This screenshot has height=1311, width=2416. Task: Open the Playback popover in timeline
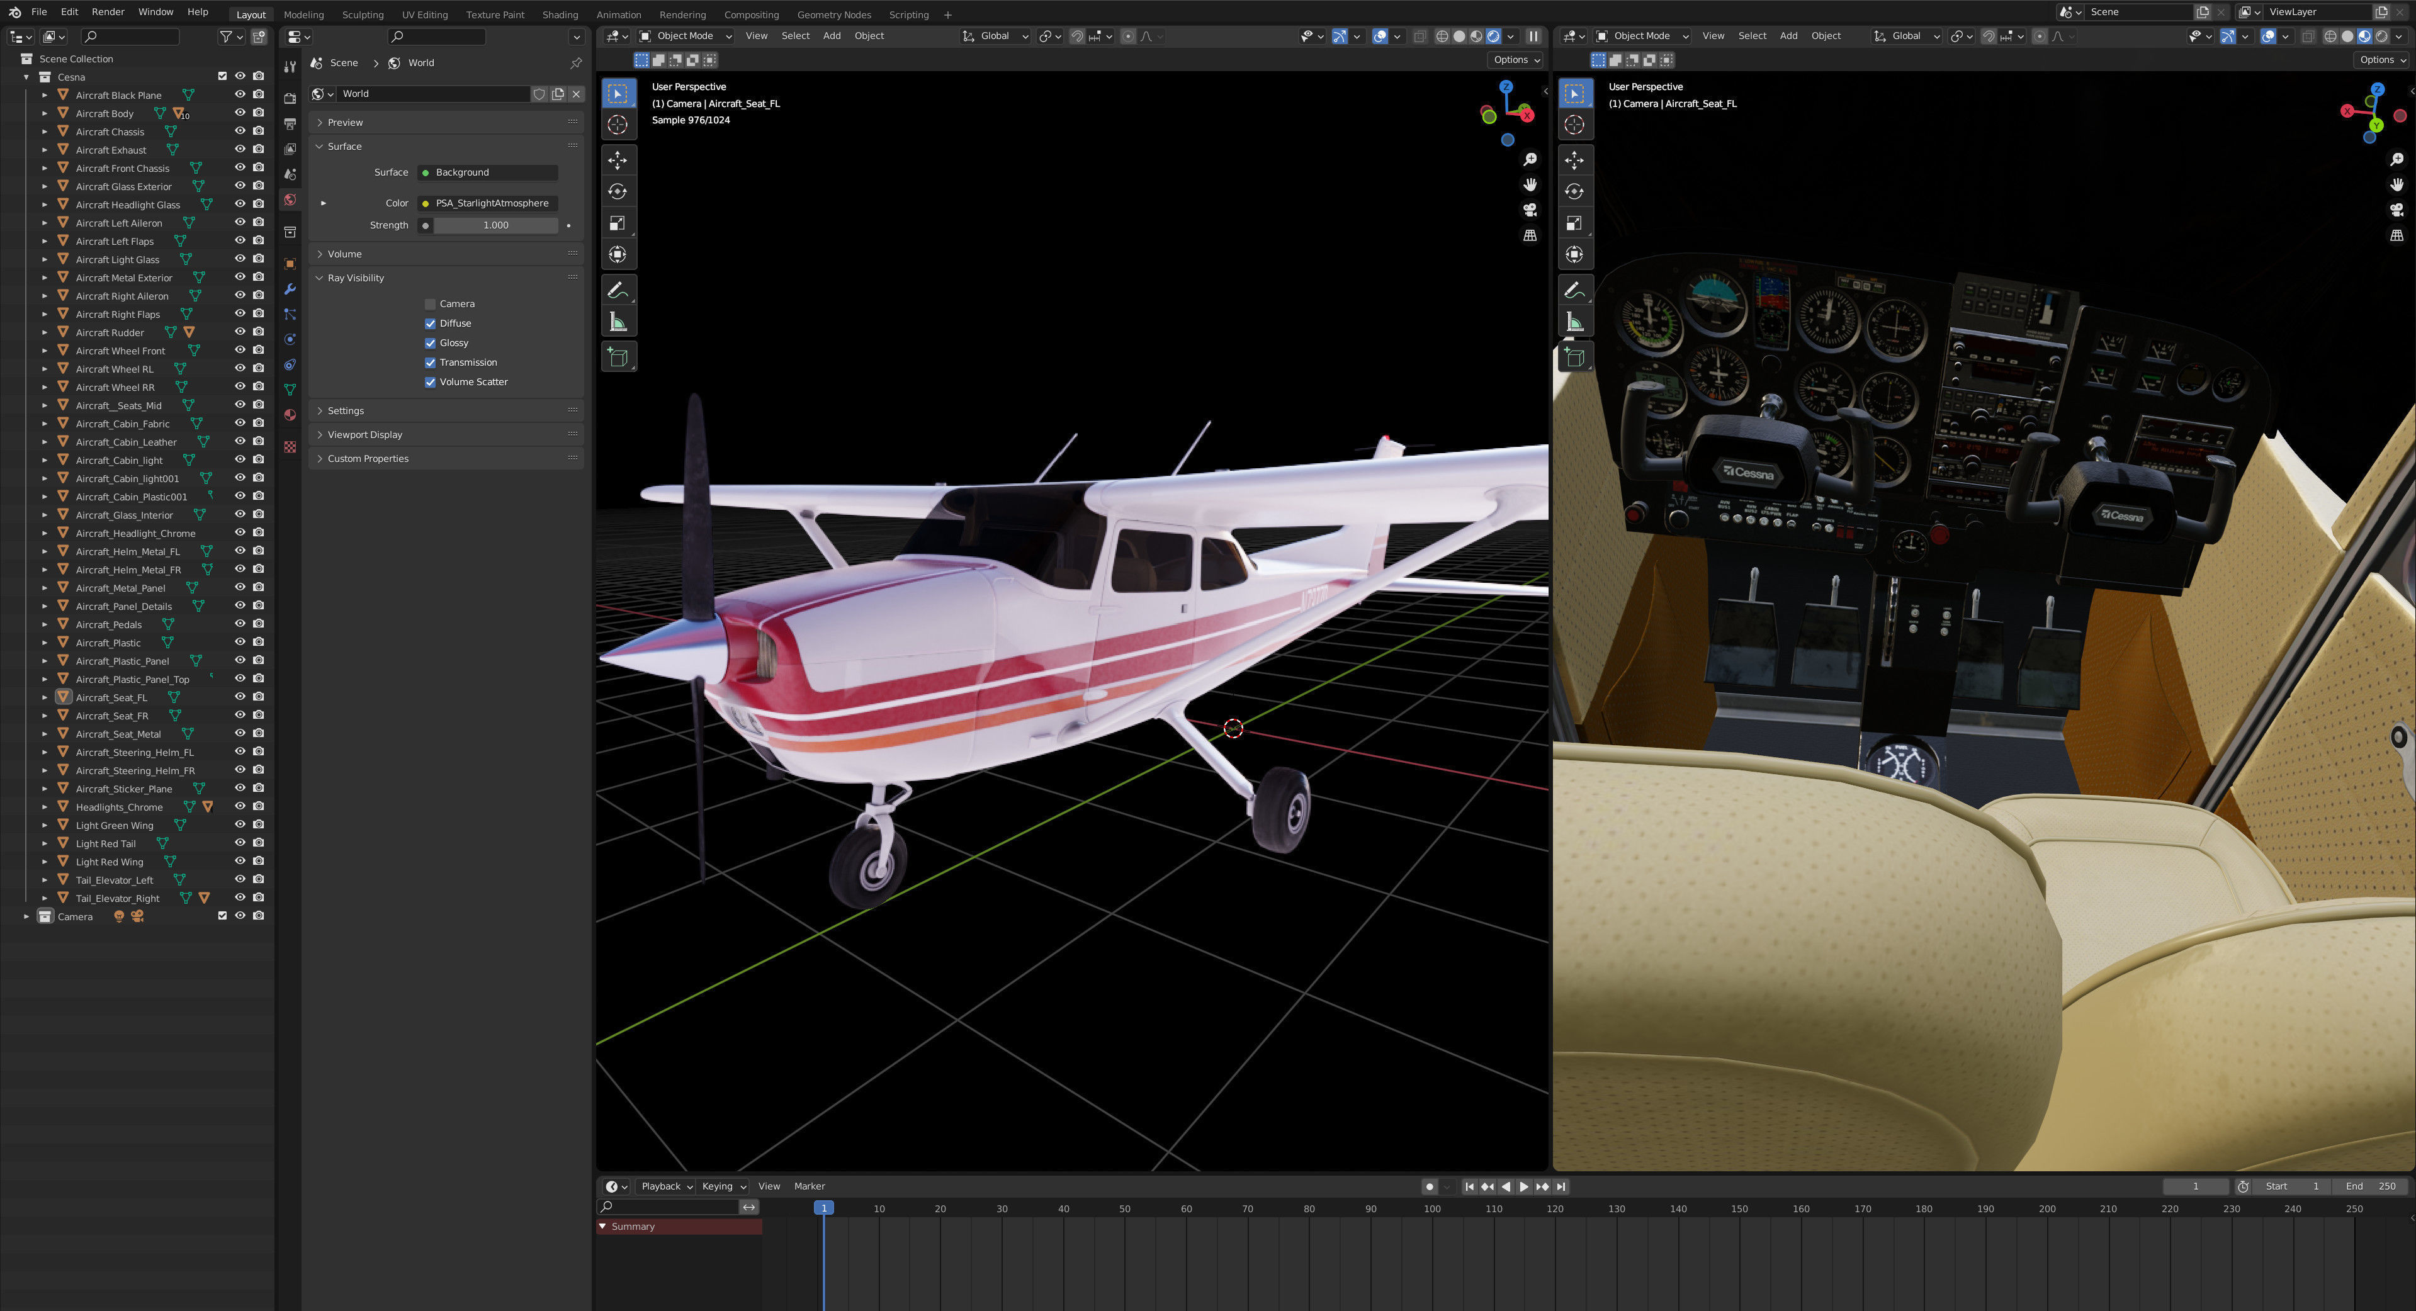click(666, 1186)
